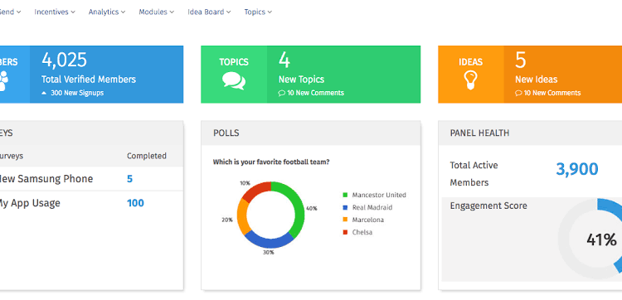Click the up arrow beside 300 New Signups
This screenshot has height=300, width=622.
44,93
